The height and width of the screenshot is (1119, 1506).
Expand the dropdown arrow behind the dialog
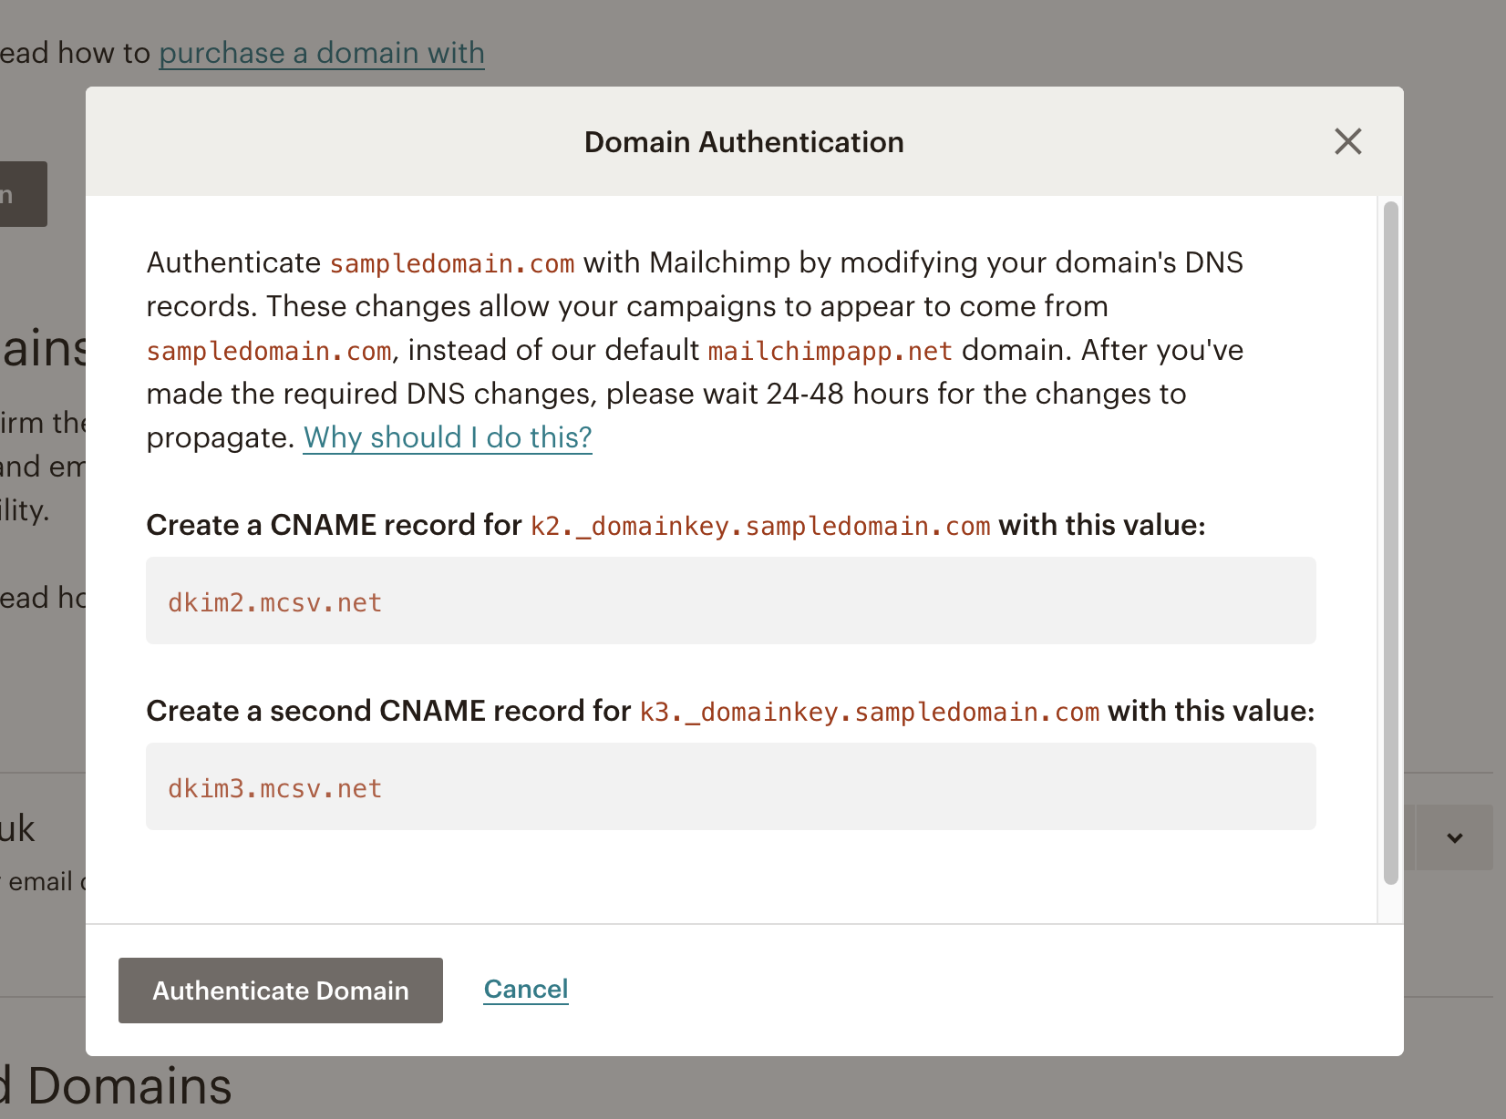coord(1455,837)
